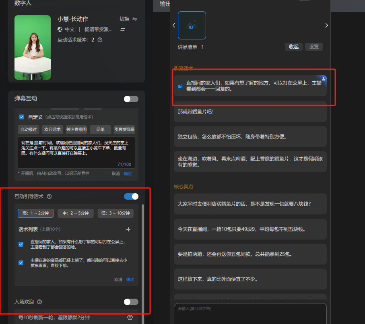Go to the next product with right chevron

pos(326,25)
